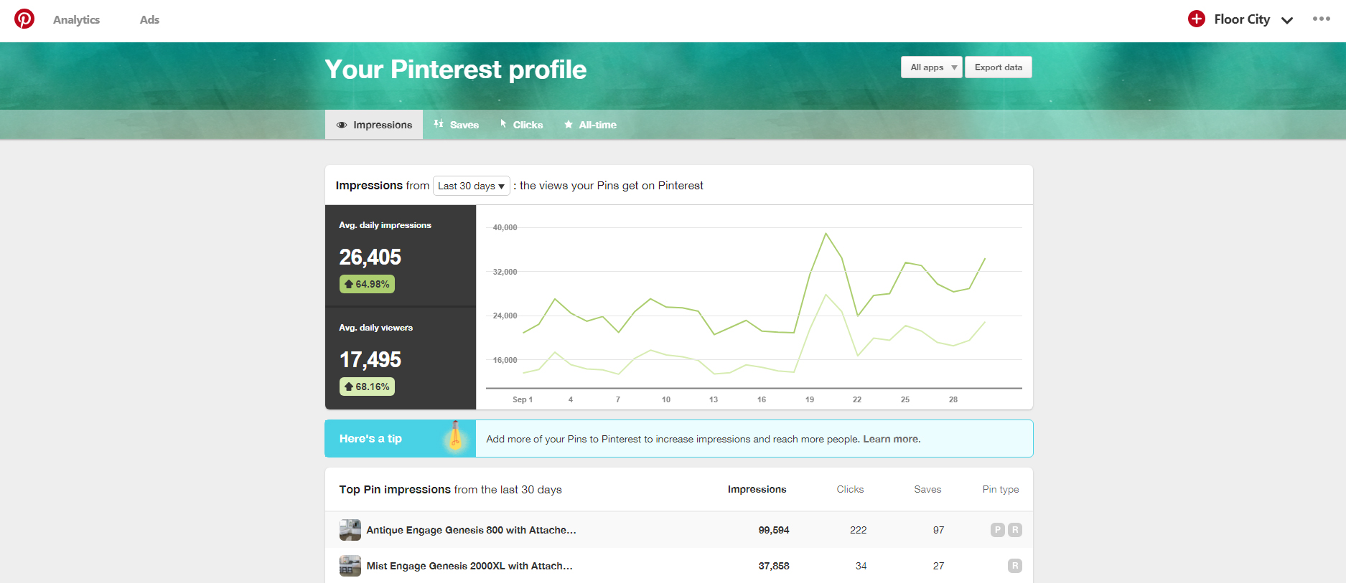Open the three-dot more options menu
Viewport: 1346px width, 583px height.
(x=1321, y=19)
